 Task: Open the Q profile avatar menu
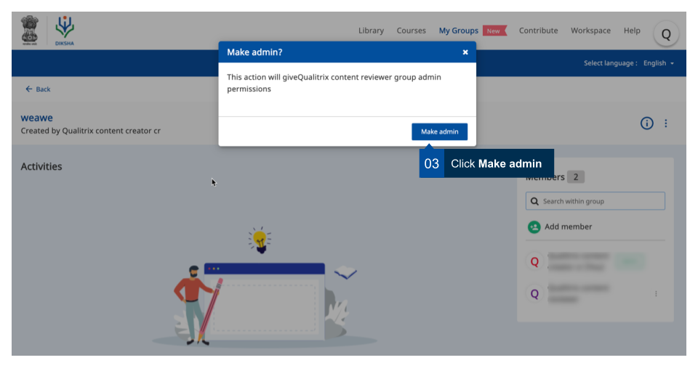(665, 33)
